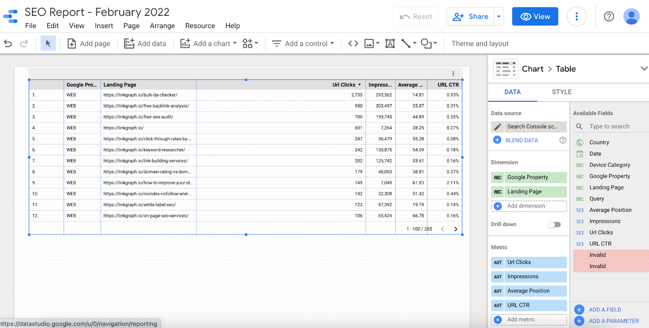
Task: Click the redo arrow icon
Action: [24, 43]
